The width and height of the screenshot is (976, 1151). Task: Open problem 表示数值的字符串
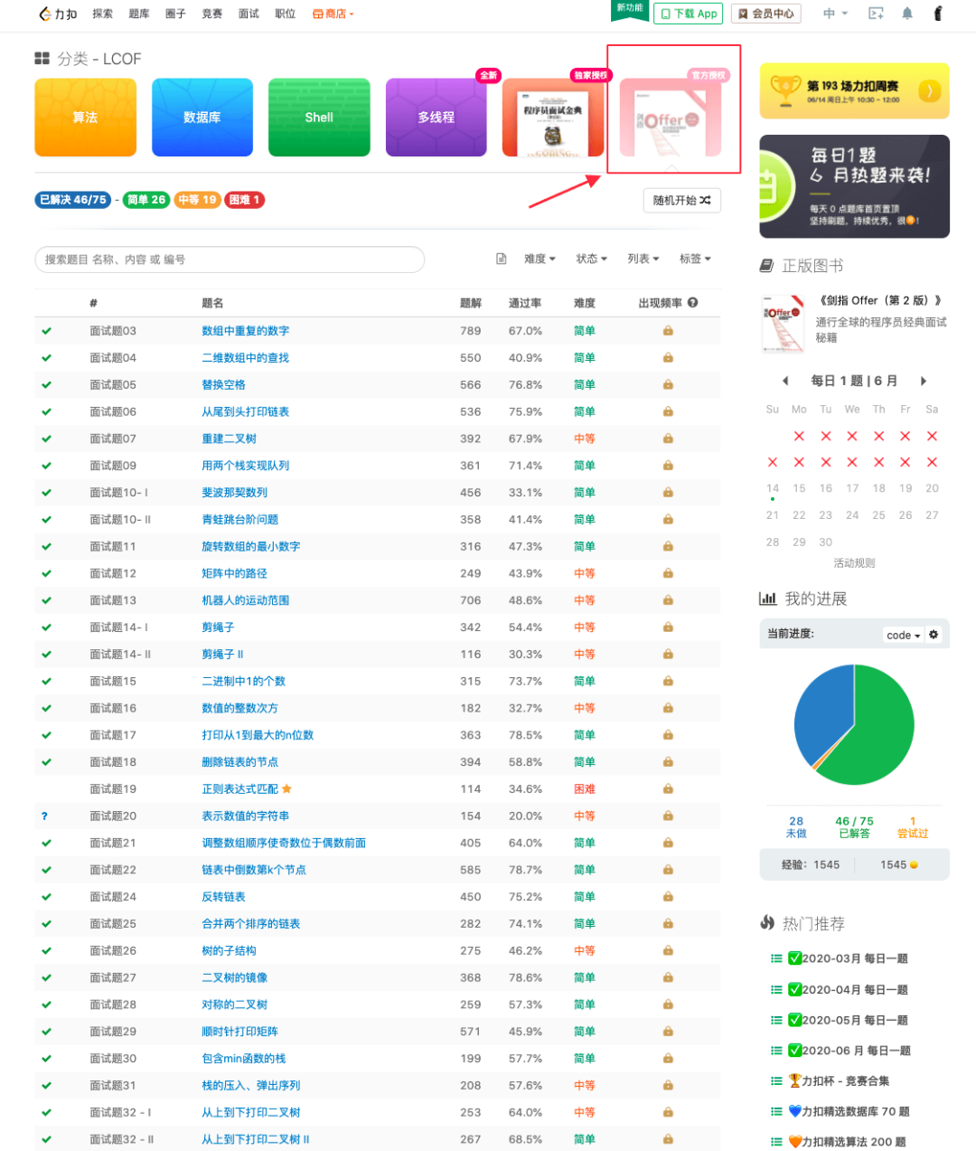point(245,816)
